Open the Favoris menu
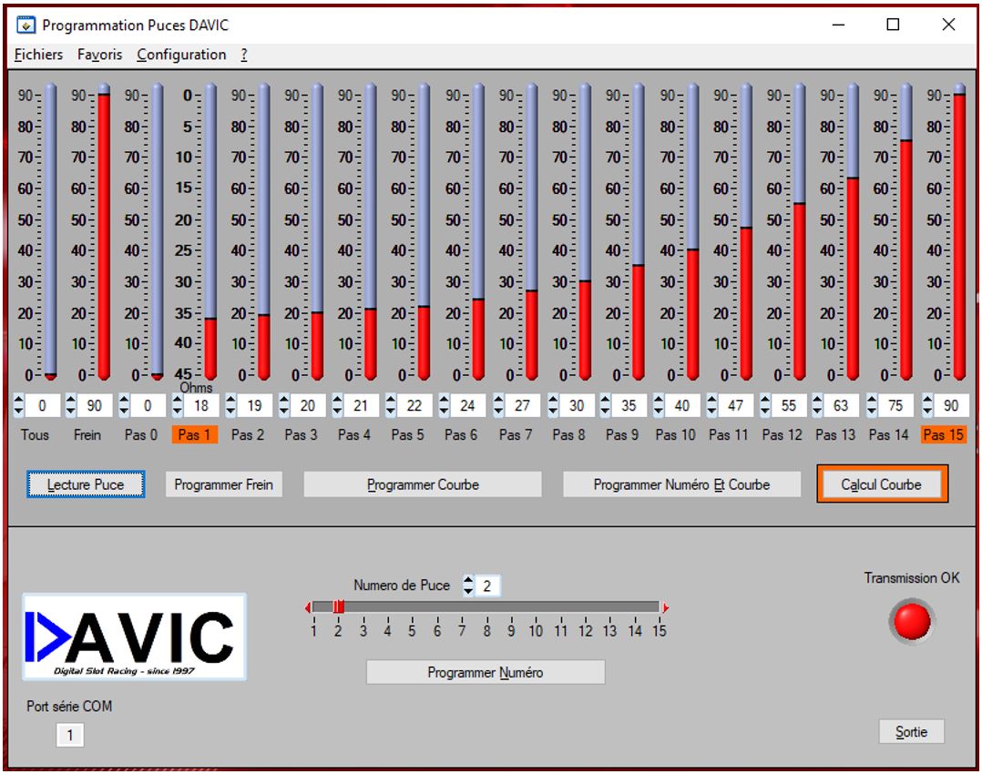Image resolution: width=982 pixels, height=774 pixels. pyautogui.click(x=100, y=55)
